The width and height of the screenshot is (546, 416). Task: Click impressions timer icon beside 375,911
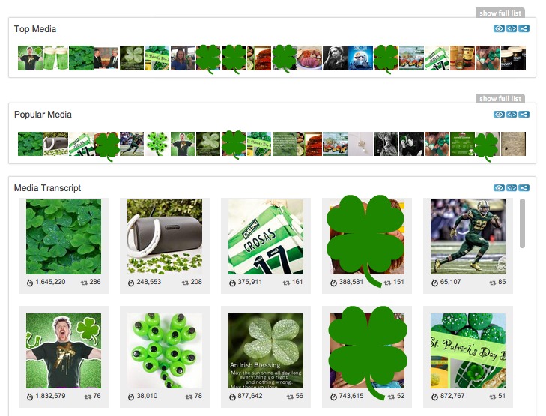pyautogui.click(x=232, y=283)
